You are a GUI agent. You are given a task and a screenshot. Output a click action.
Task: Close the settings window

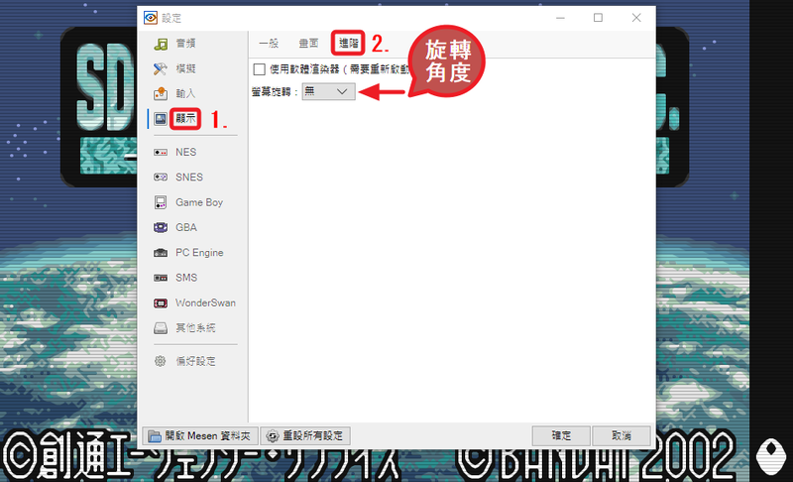pyautogui.click(x=636, y=18)
